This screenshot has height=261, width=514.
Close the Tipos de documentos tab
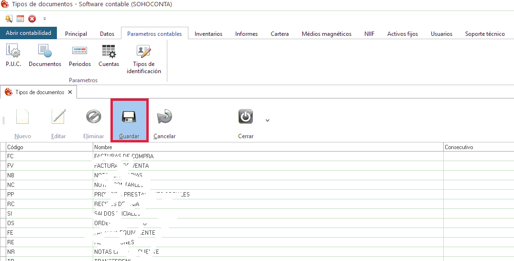pos(70,92)
